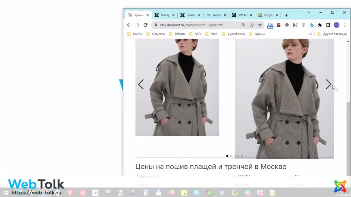Click the shield extension icon
Screen dimensions: 351x197
click(x=303, y=25)
